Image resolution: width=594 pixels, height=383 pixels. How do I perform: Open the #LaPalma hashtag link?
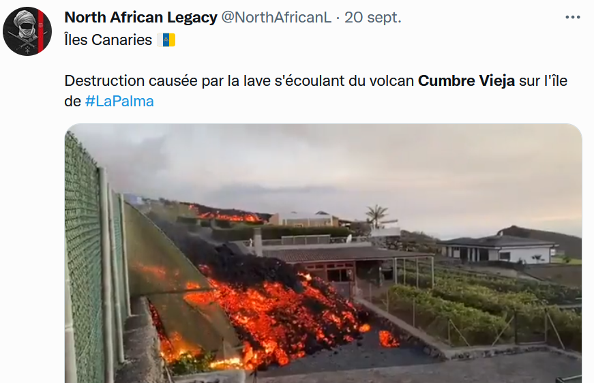[119, 102]
